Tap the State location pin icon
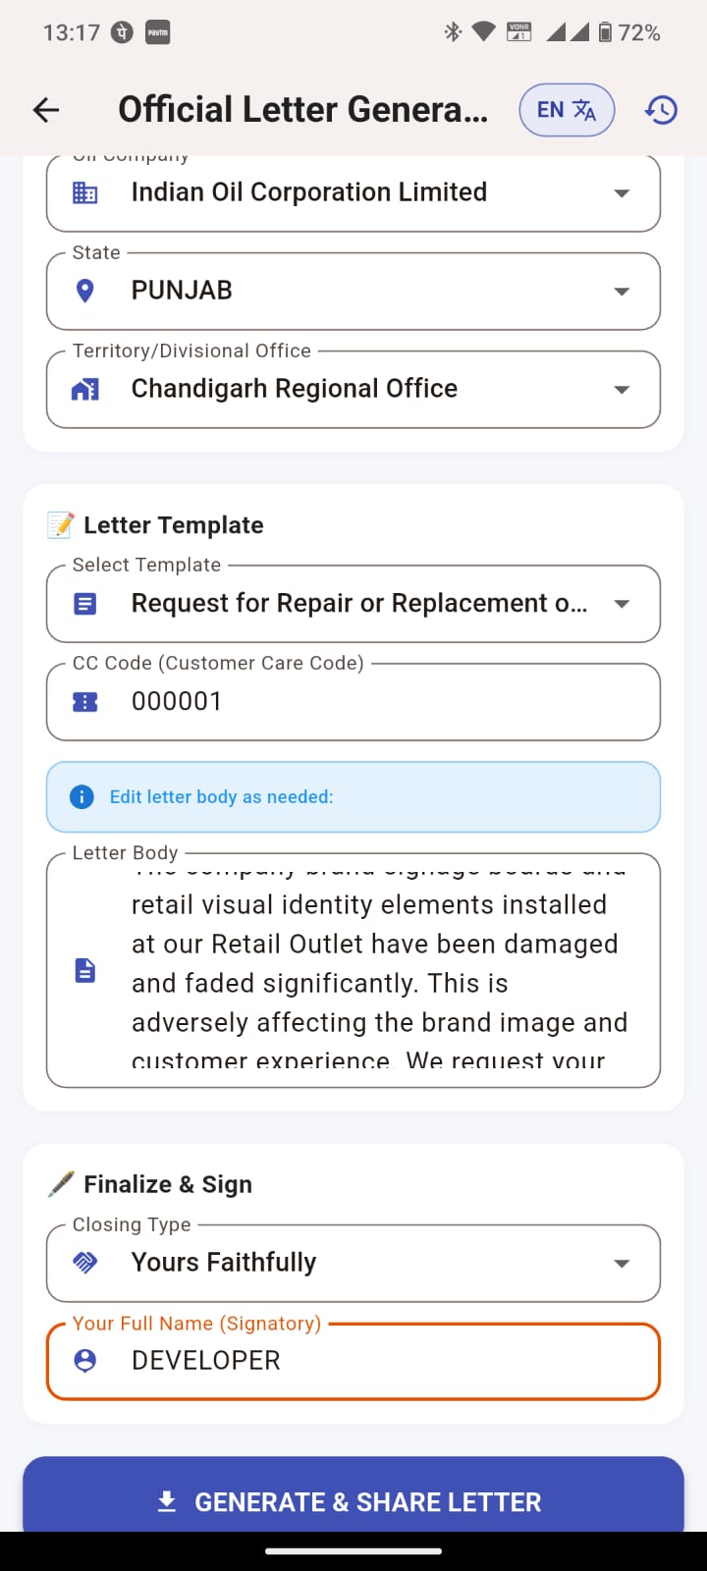 click(85, 291)
